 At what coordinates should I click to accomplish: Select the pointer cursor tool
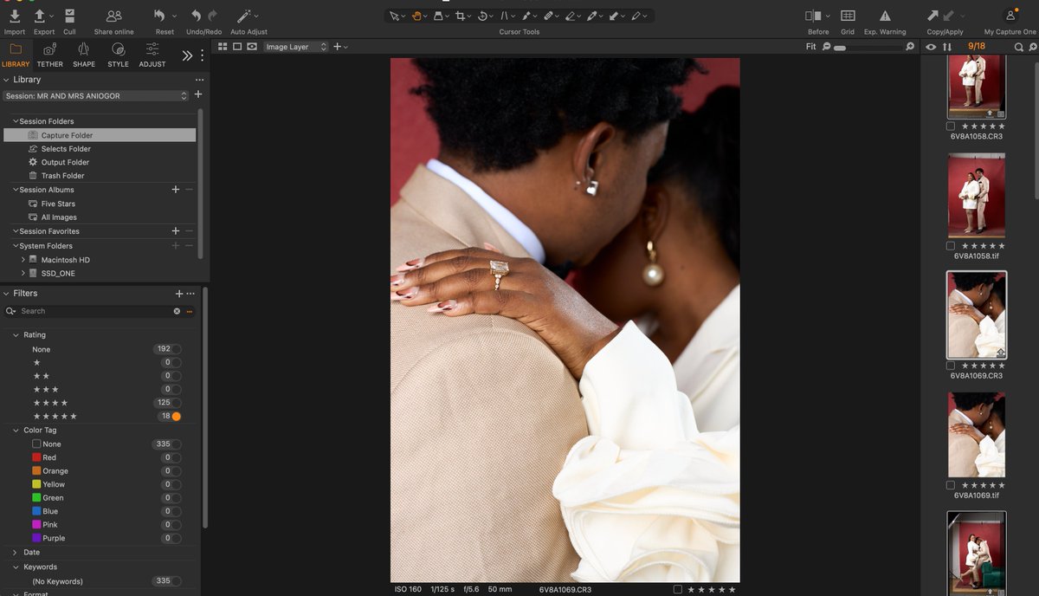tap(394, 16)
